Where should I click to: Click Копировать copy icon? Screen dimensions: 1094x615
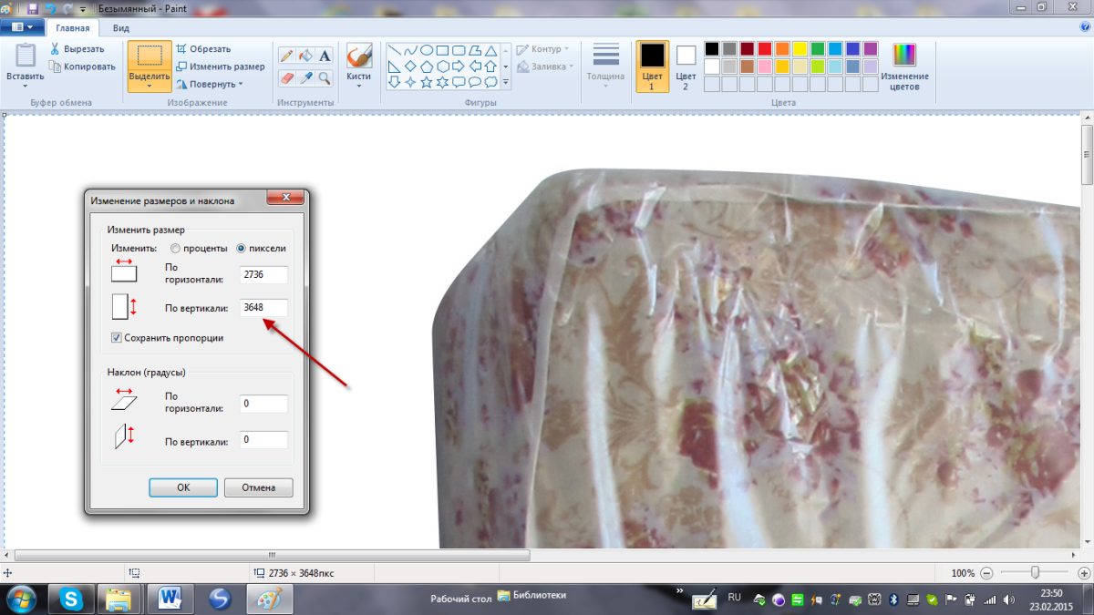tap(56, 67)
